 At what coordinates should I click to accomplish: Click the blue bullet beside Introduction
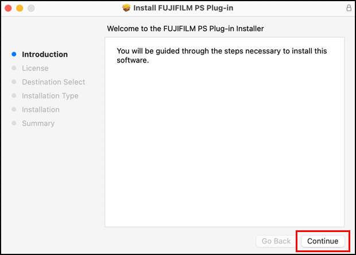[x=14, y=55]
